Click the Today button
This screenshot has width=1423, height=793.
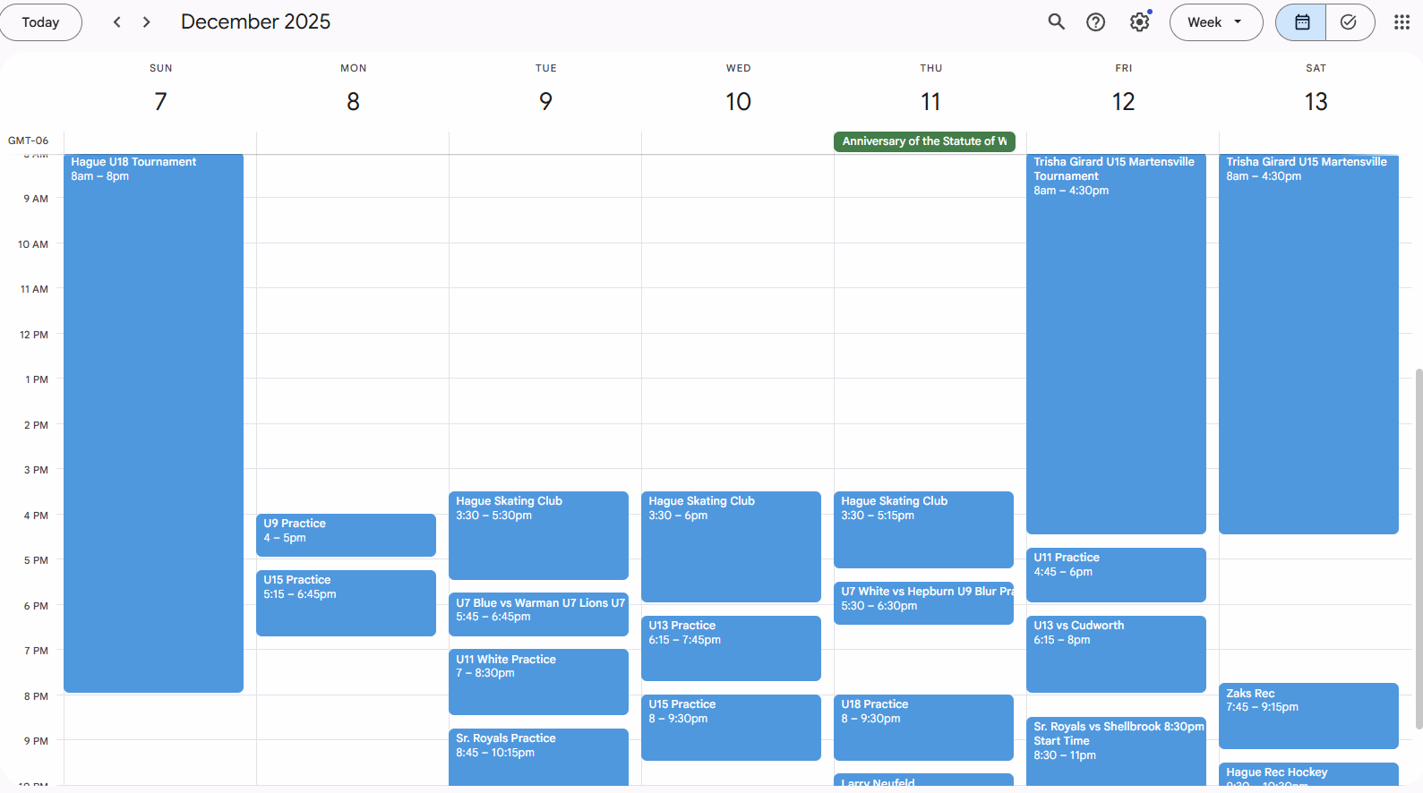40,22
